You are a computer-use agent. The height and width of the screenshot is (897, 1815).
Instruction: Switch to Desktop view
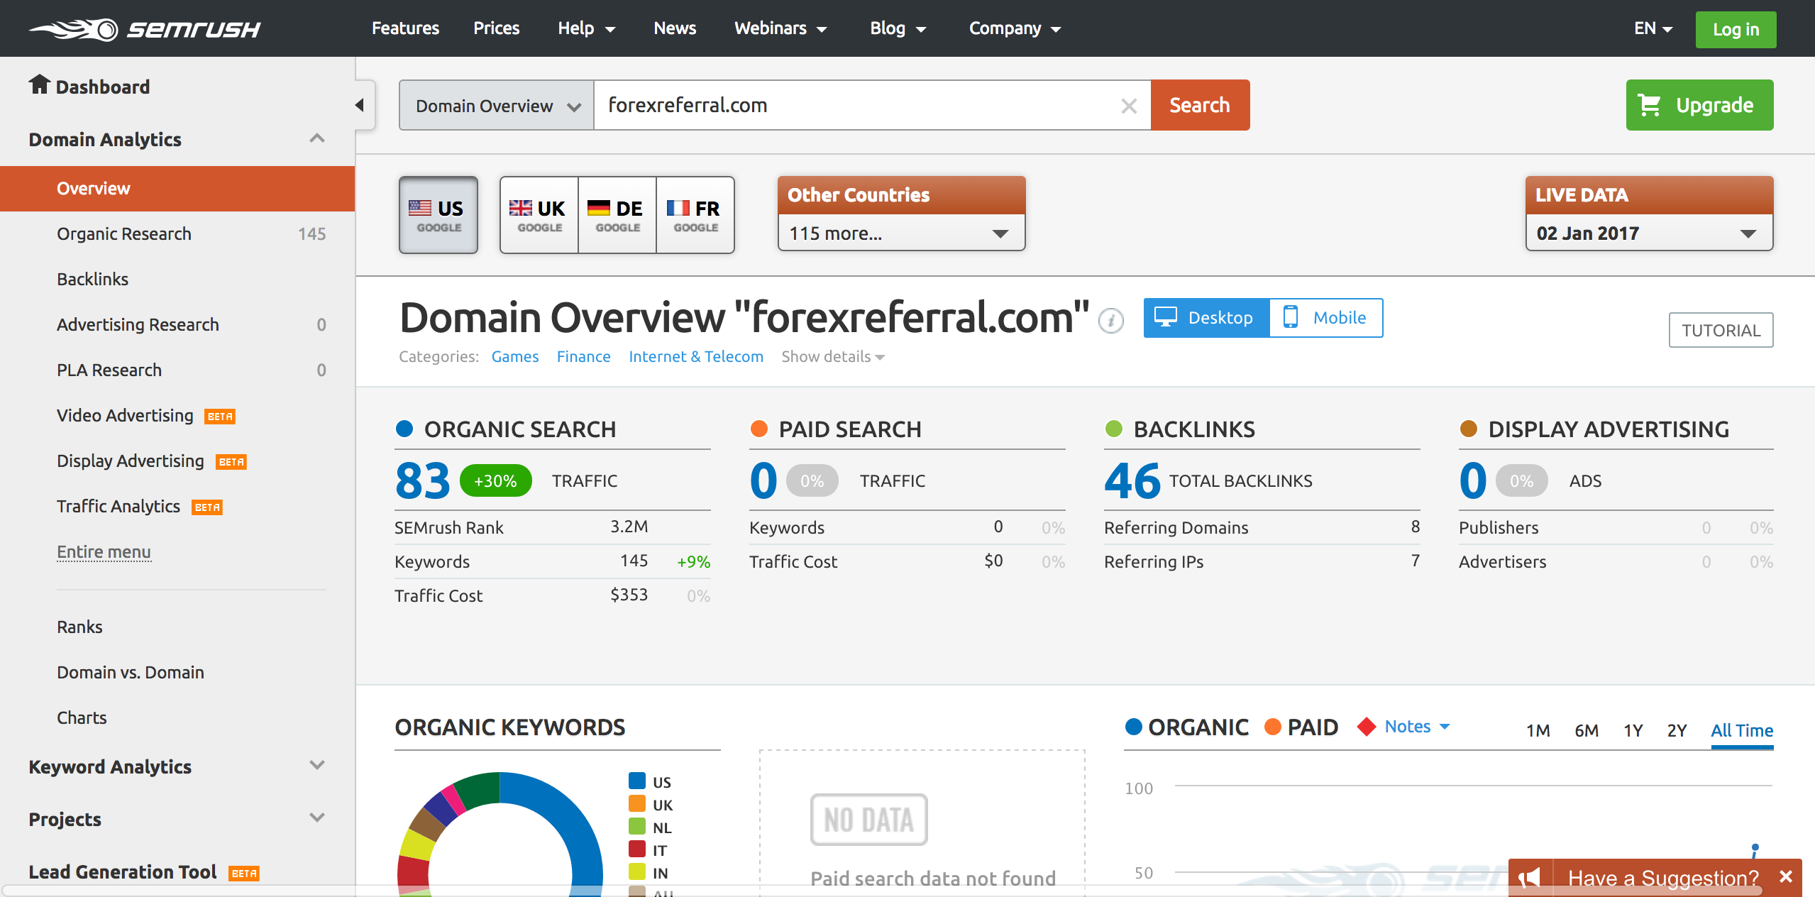1206,318
